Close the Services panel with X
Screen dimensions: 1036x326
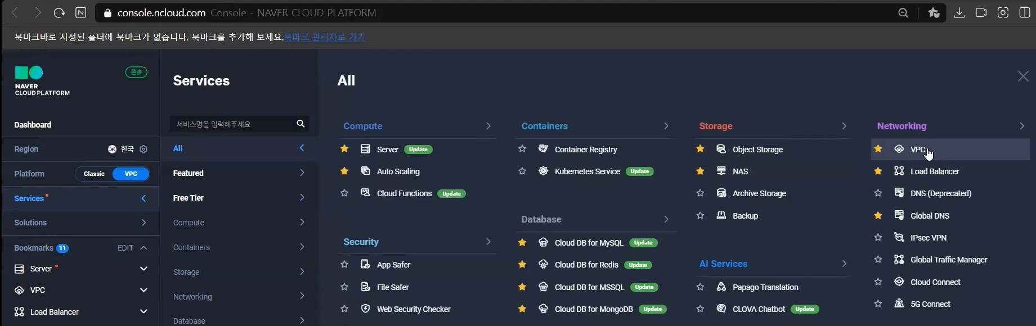(1023, 76)
